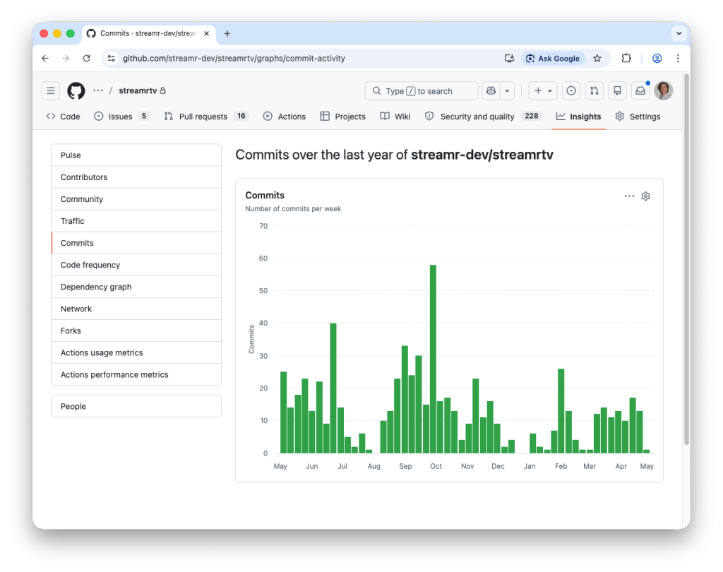The image size is (723, 572).
Task: Open Dependency graph in the sidebar
Action: (x=136, y=287)
